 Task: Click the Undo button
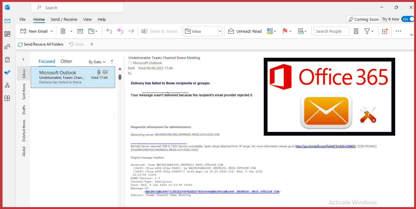tap(77, 44)
